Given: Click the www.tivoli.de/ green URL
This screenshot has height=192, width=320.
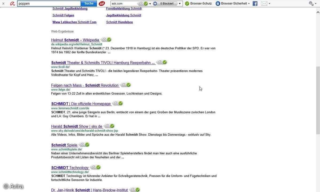Looking at the screenshot, I should coord(60,67).
